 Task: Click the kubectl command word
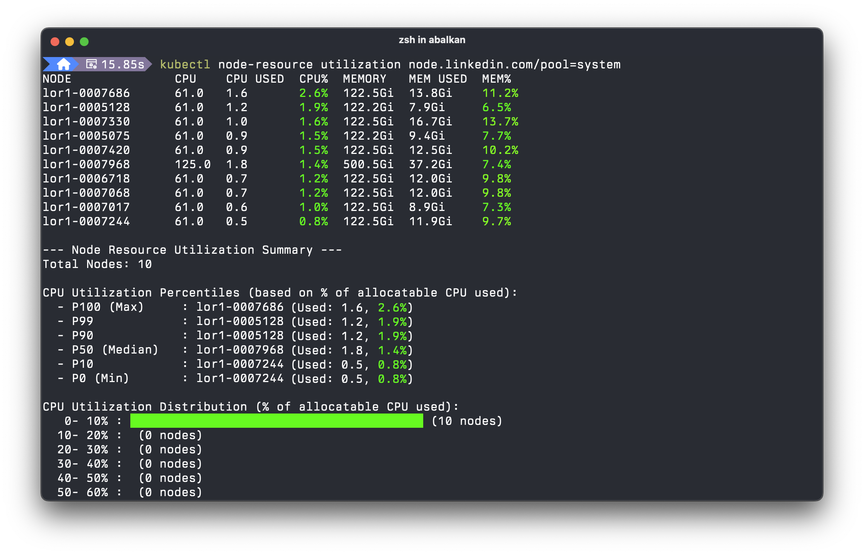(185, 65)
